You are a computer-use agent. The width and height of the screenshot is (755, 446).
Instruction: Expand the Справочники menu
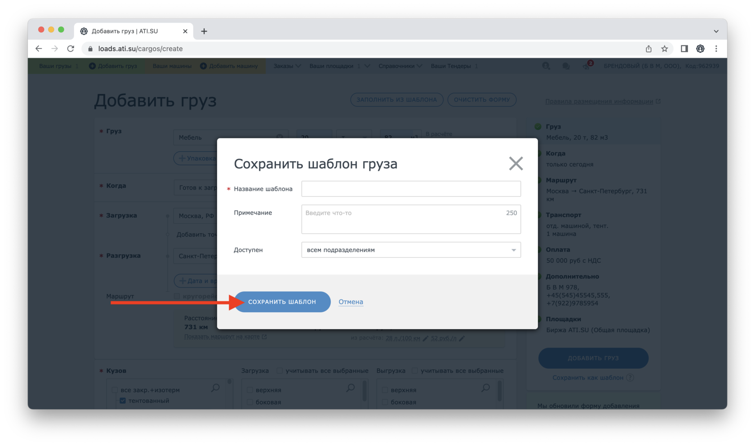click(x=400, y=66)
